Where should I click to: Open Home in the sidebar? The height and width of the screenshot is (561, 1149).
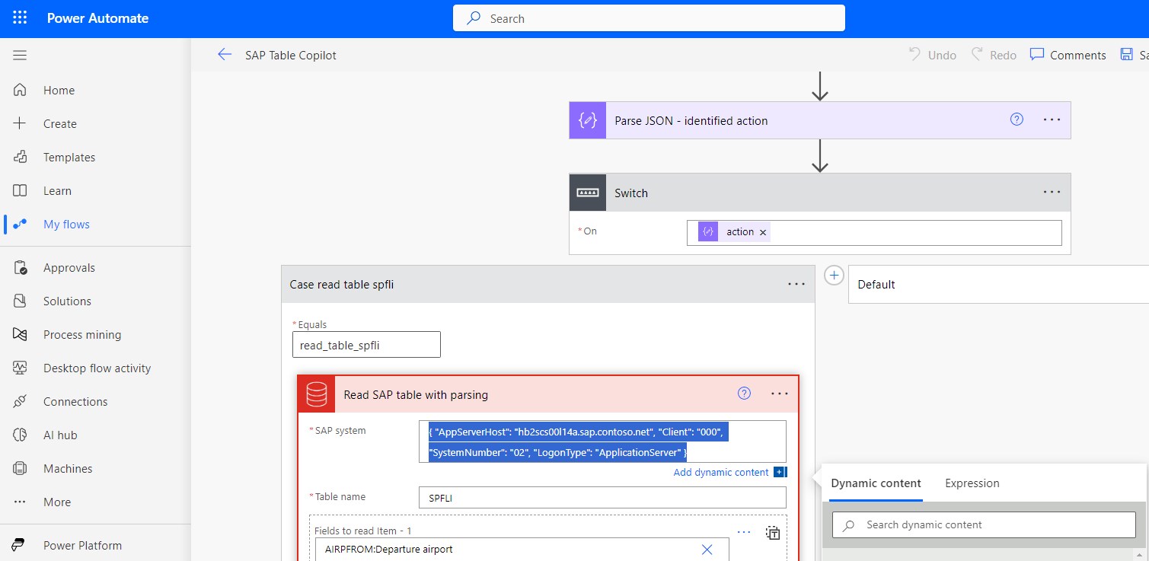59,90
